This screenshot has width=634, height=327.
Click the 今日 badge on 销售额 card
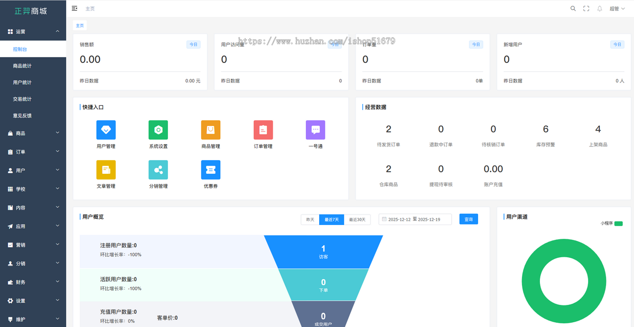point(193,45)
